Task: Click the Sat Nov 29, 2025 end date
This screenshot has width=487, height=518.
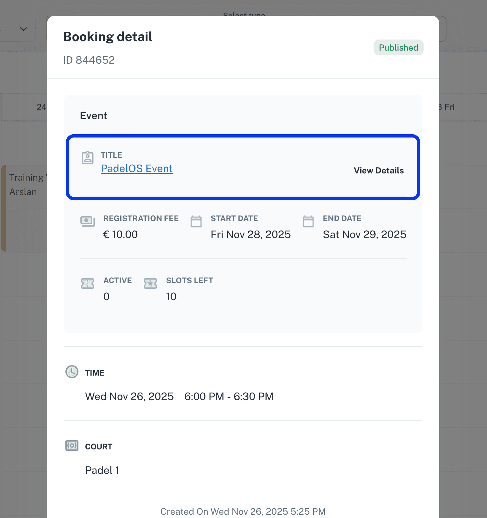Action: (x=364, y=235)
